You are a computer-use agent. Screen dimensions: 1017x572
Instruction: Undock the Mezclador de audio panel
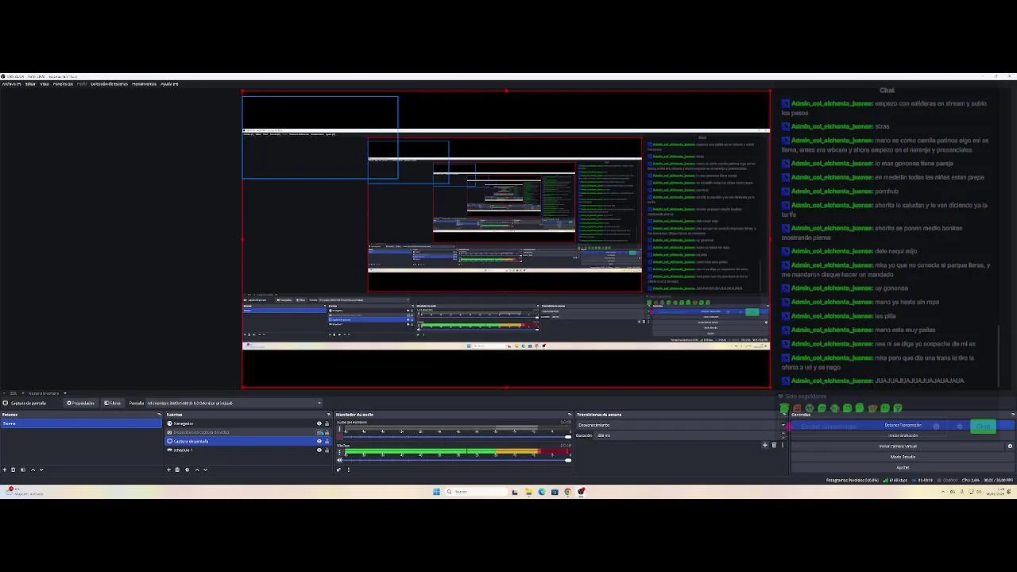[569, 415]
